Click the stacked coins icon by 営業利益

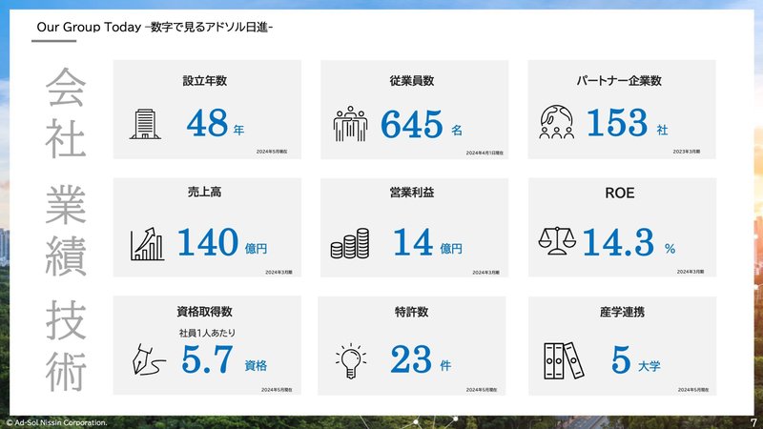(x=350, y=243)
